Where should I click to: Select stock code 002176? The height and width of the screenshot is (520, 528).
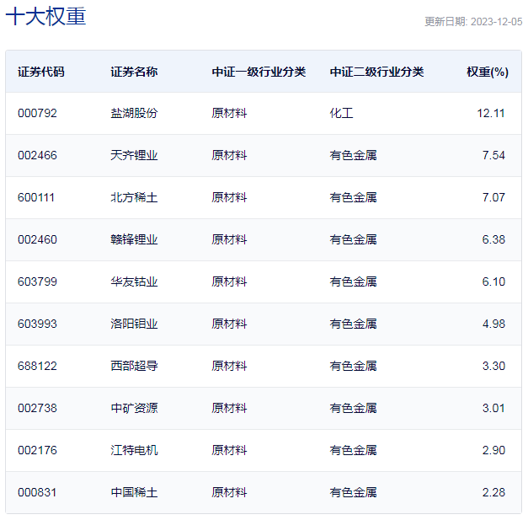click(x=37, y=450)
